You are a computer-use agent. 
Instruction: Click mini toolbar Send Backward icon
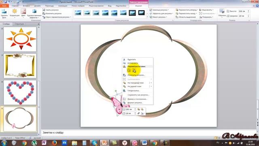(x=142, y=109)
